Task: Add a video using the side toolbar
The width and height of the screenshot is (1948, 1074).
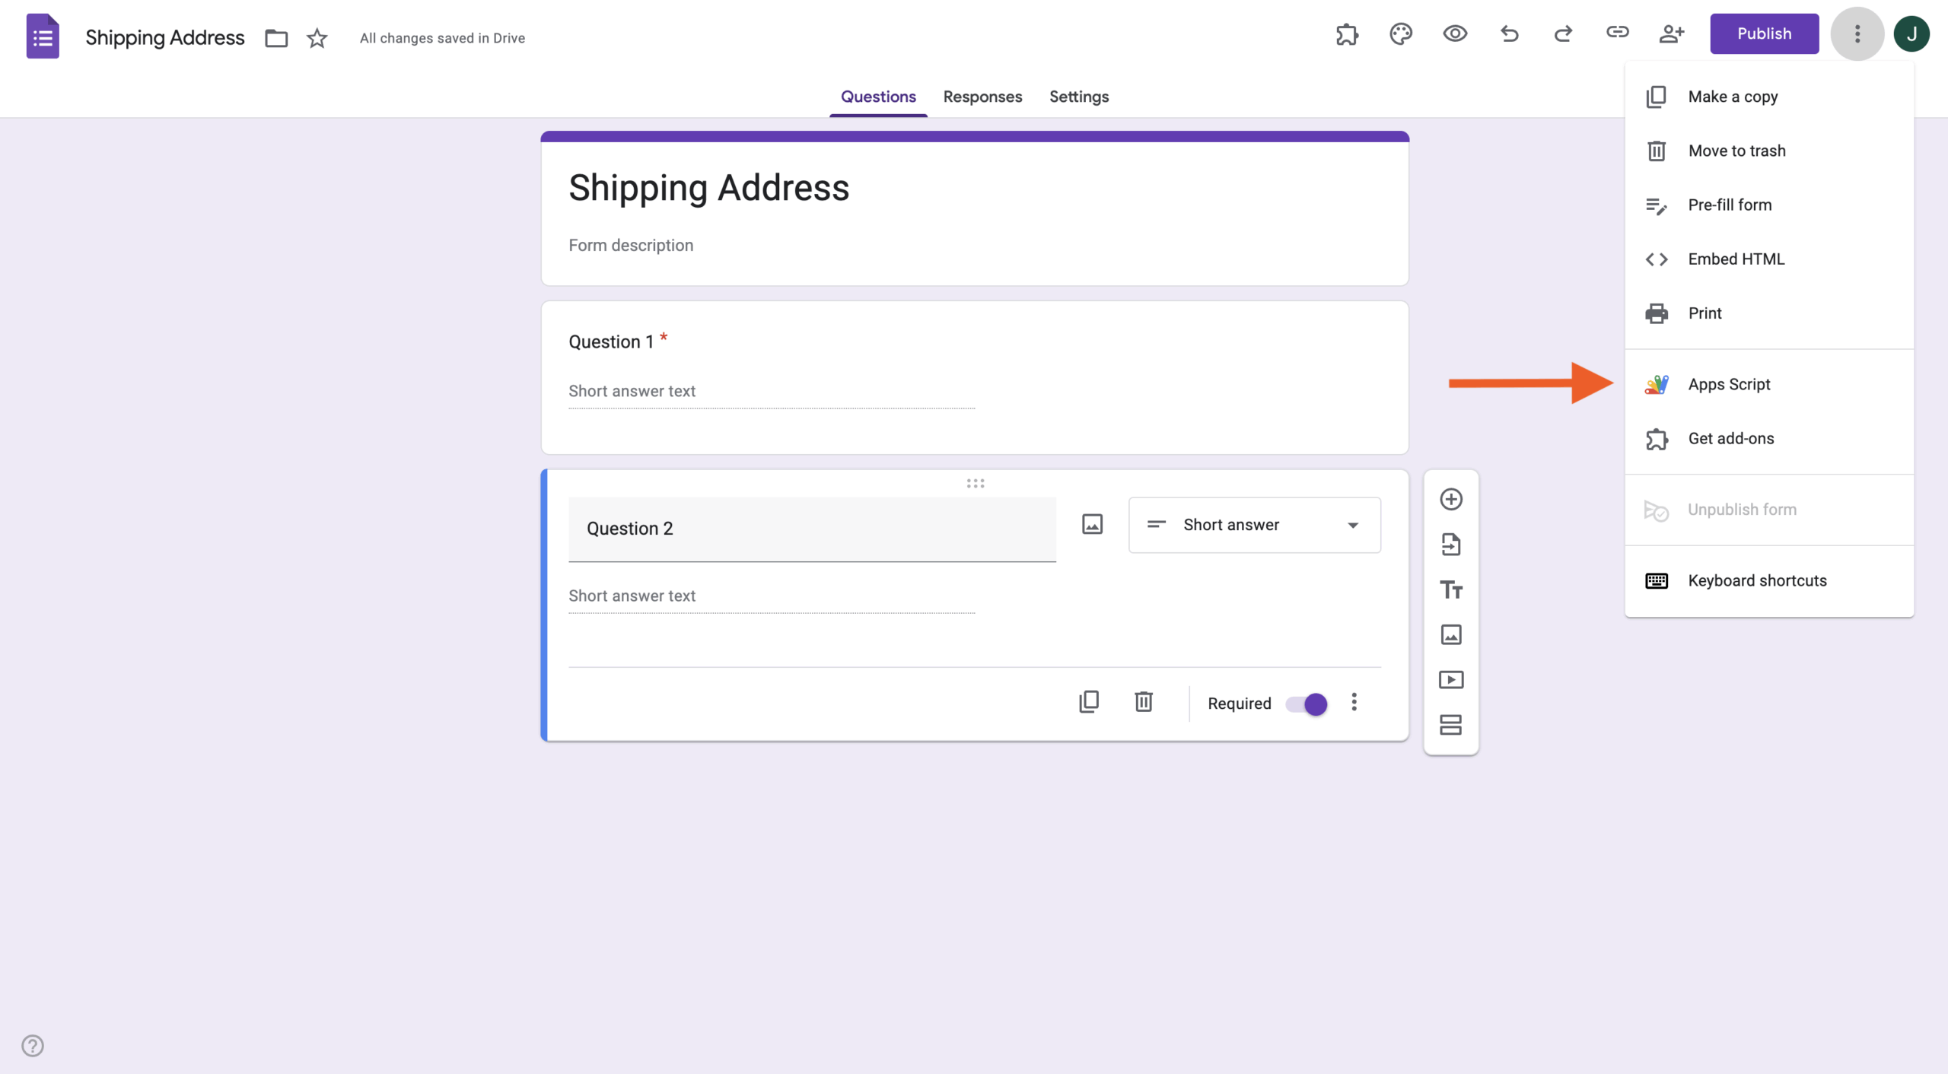Action: coord(1451,679)
